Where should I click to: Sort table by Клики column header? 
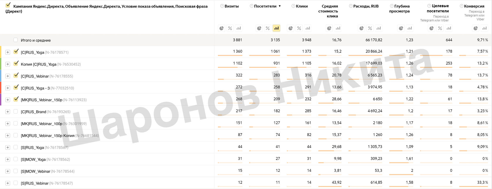point(302,6)
